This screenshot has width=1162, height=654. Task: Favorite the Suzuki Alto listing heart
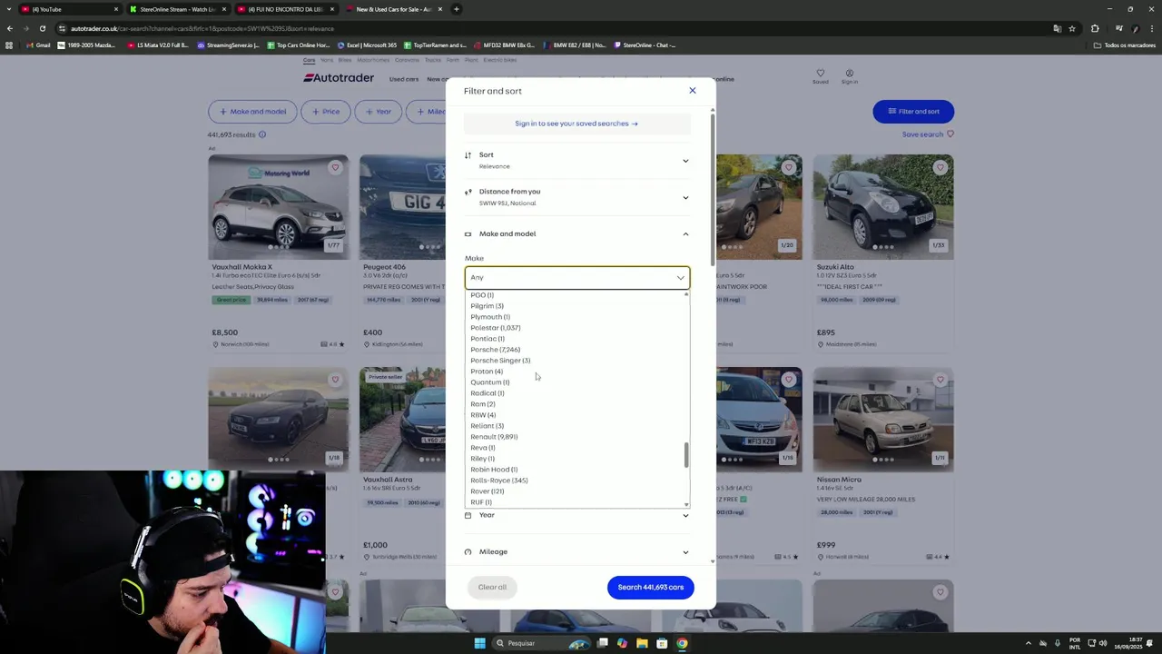(x=940, y=167)
